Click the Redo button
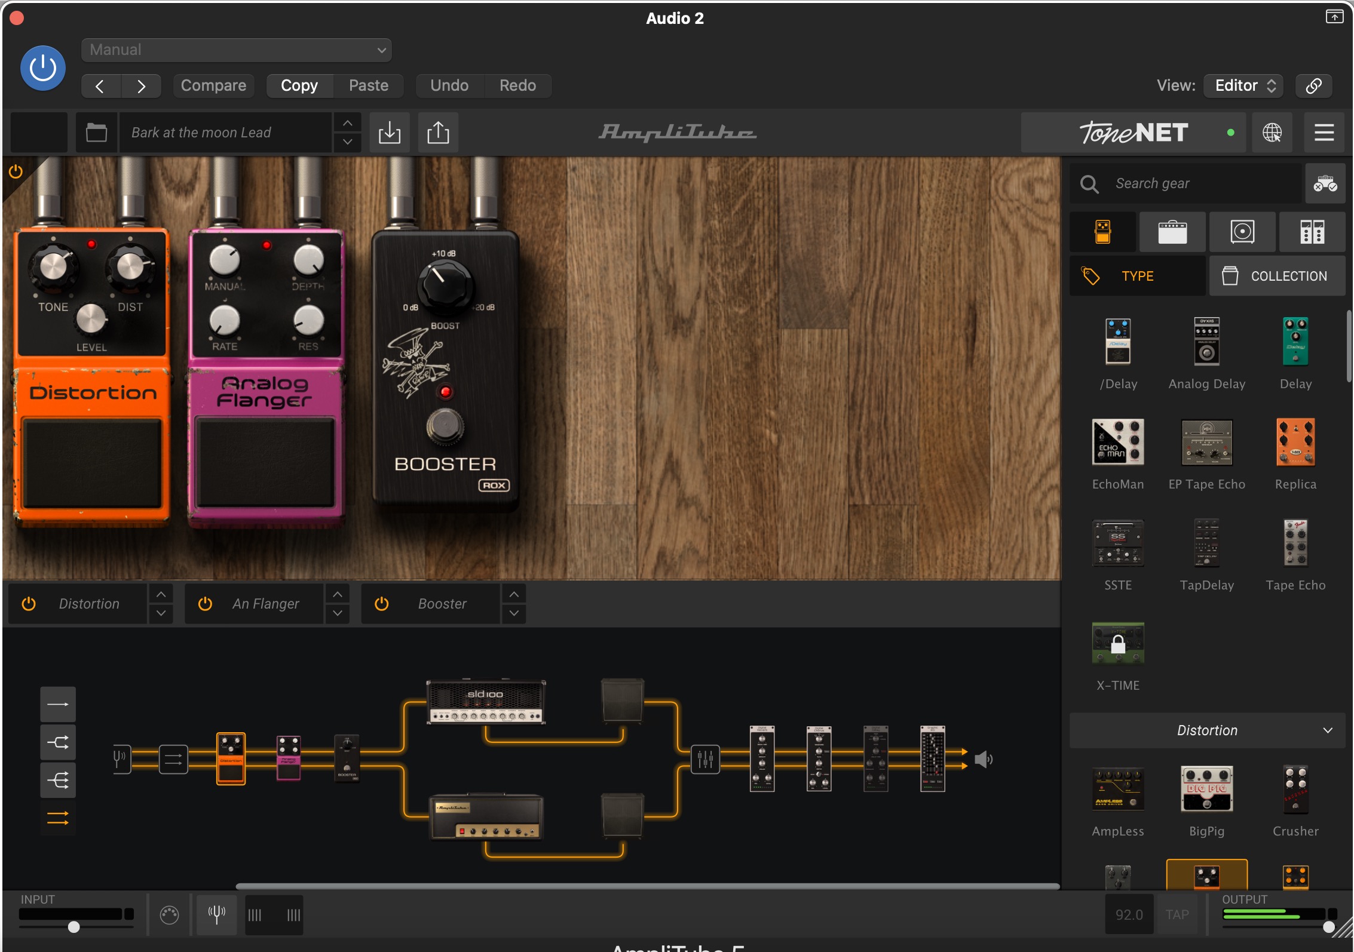The width and height of the screenshot is (1354, 952). pyautogui.click(x=517, y=86)
